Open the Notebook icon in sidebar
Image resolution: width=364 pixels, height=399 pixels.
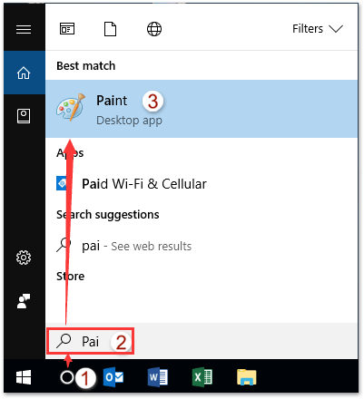[24, 116]
